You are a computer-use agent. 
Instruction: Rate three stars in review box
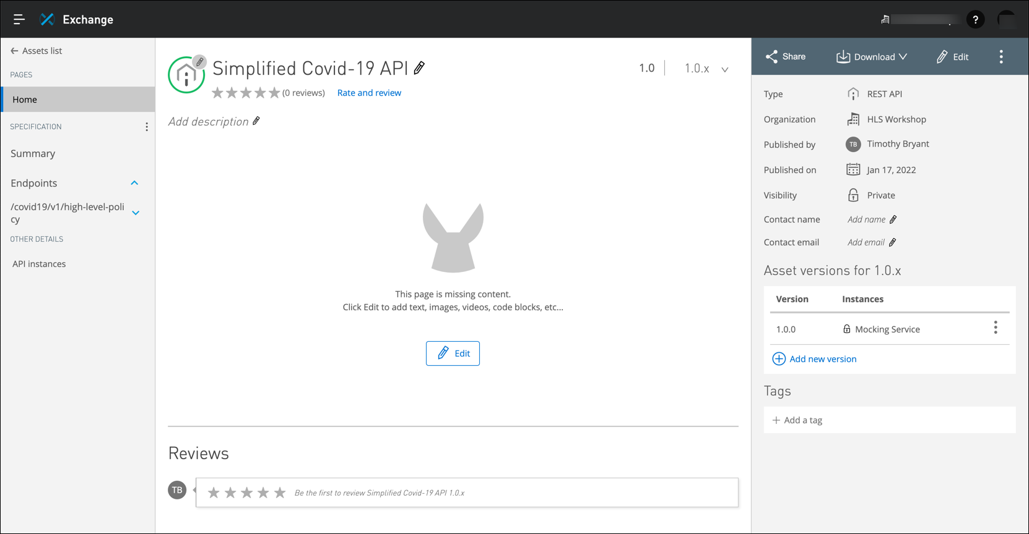(246, 493)
